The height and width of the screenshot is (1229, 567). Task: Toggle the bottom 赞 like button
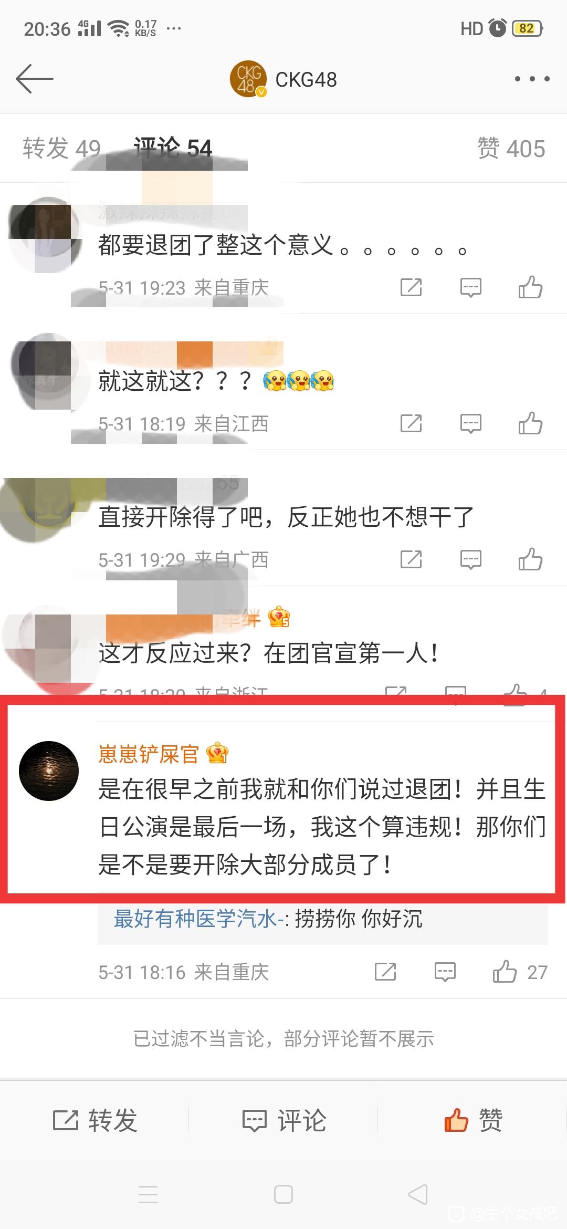(472, 1120)
